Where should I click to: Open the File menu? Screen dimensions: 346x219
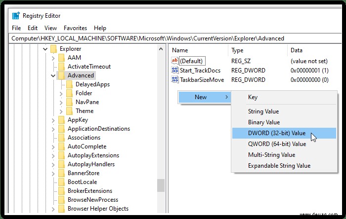point(16,28)
